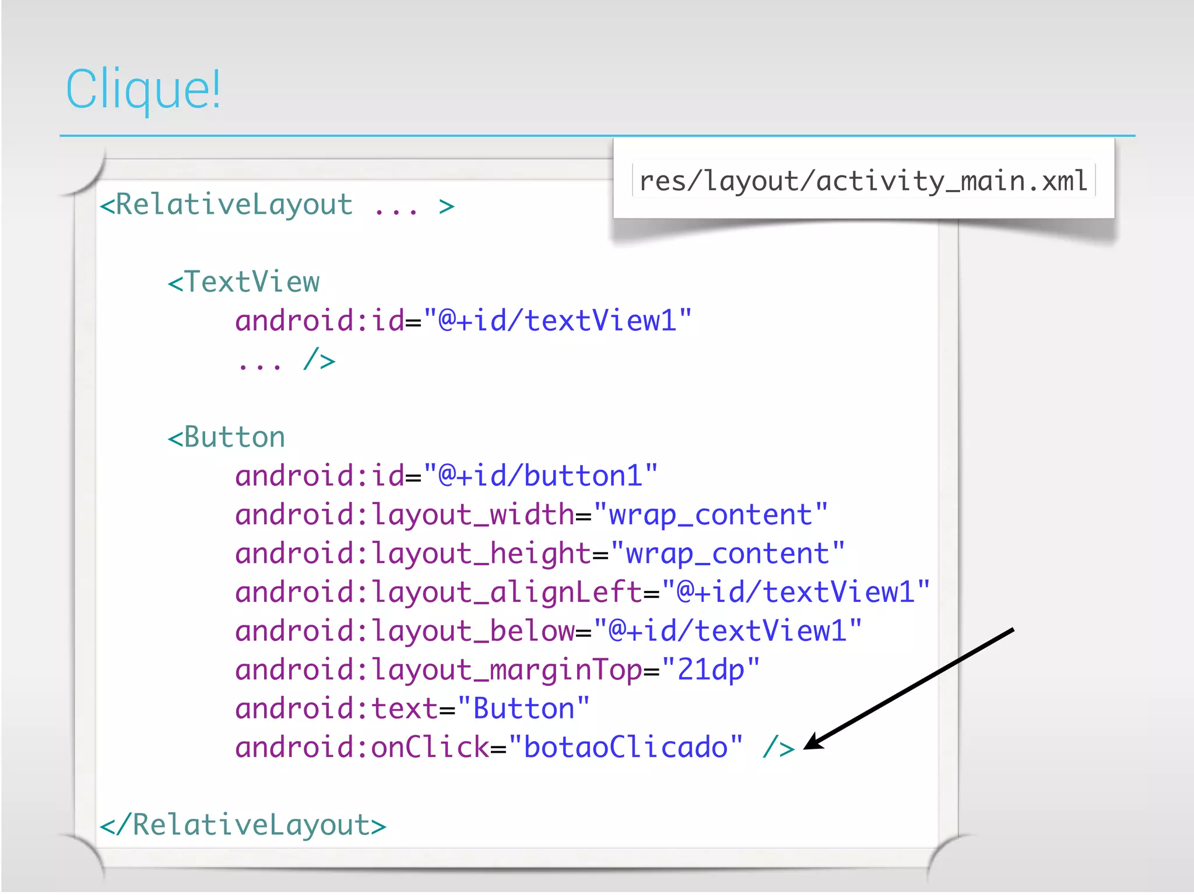Click the filename label res/layout/activity_main.xml
Viewport: 1194px width, 895px height.
click(863, 180)
